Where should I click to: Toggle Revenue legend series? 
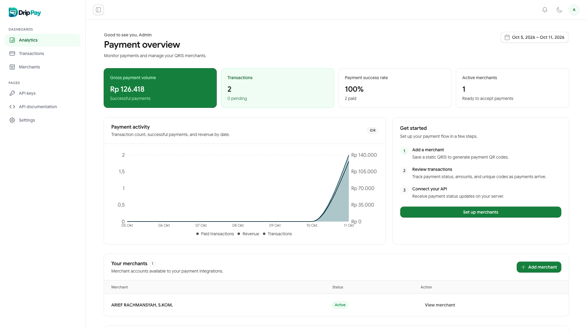[x=248, y=234]
